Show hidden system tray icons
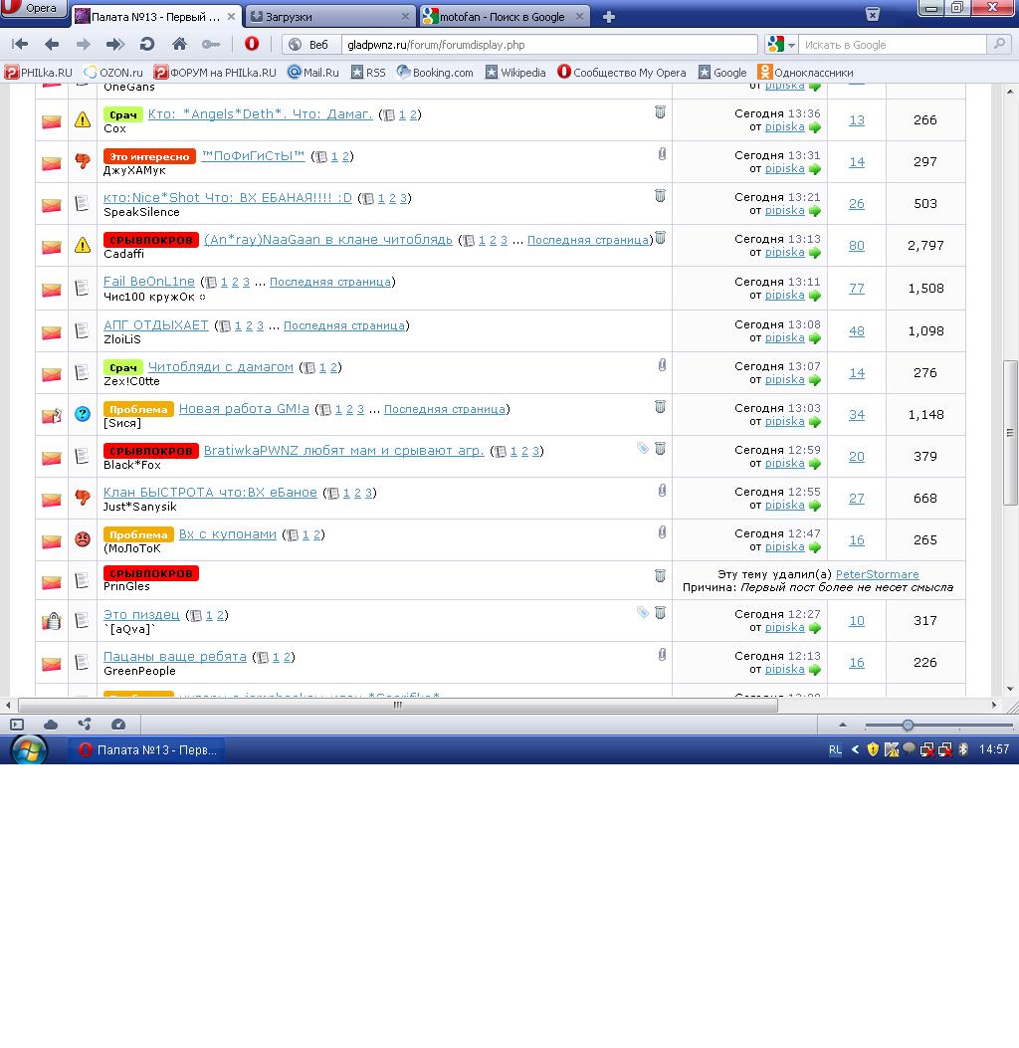 pos(854,749)
